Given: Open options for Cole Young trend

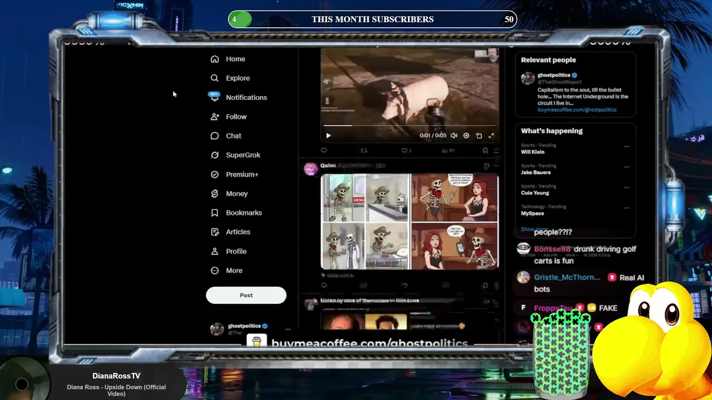Looking at the screenshot, I should point(626,188).
